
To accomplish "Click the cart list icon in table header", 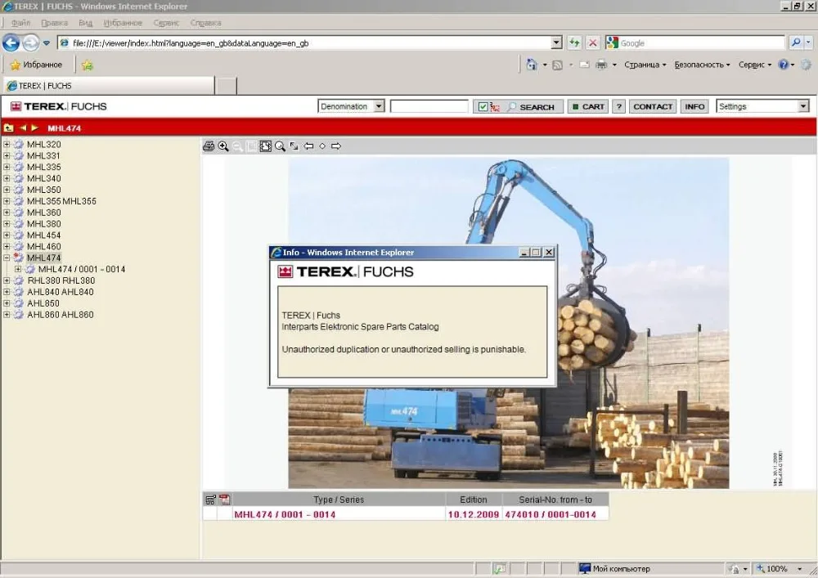I will (210, 500).
